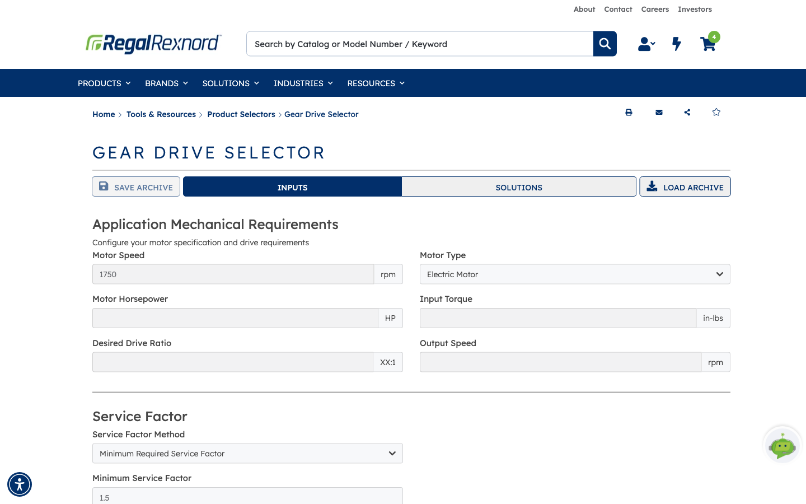This screenshot has height=504, width=806.
Task: Open the Motor Type dropdown
Action: click(x=575, y=274)
